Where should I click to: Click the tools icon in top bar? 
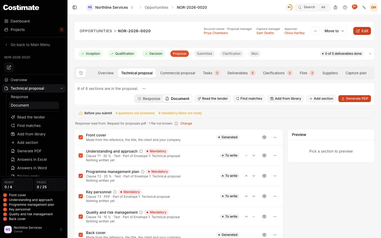pyautogui.click(x=364, y=7)
